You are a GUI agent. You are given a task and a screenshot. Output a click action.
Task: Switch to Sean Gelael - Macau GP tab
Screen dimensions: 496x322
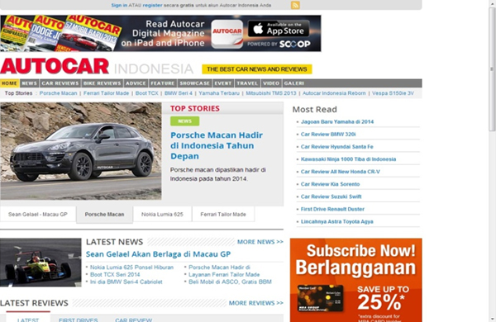coord(38,214)
